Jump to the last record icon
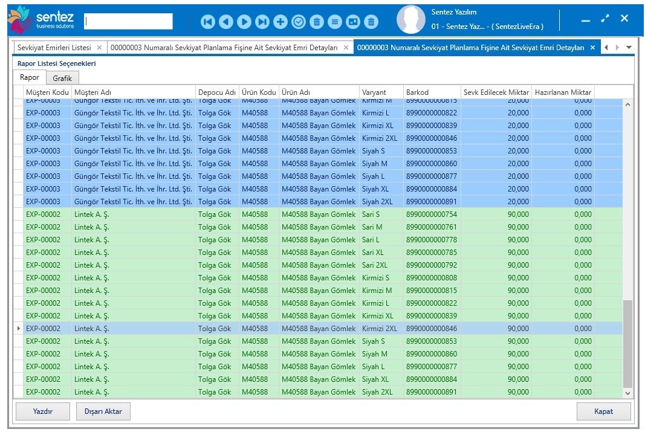Screen dimensions: 645x432 (262, 22)
